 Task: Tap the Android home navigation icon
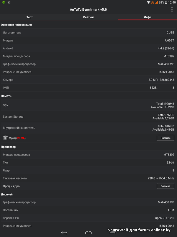point(88,233)
